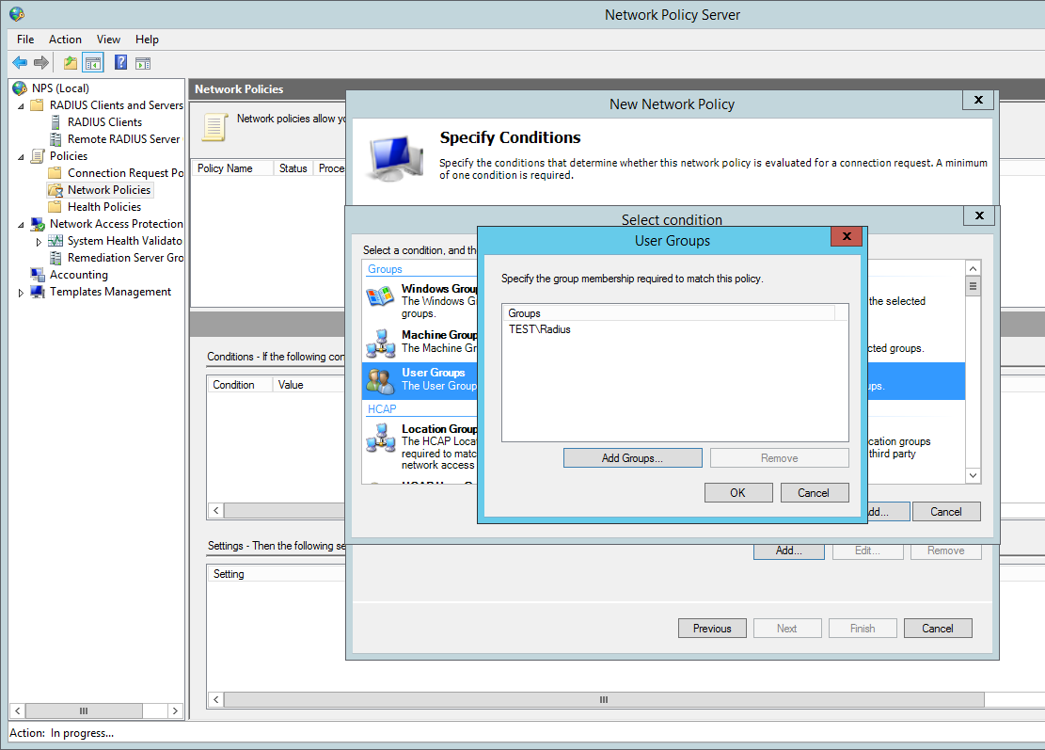Select RADIUS Clients tree item
1045x750 pixels.
click(x=104, y=122)
